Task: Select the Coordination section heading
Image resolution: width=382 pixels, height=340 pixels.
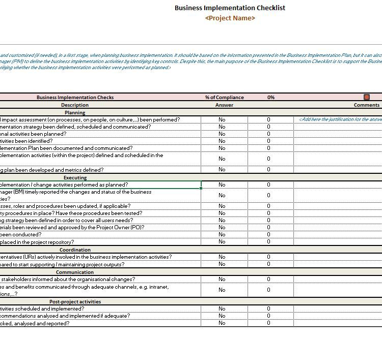Action: click(75, 250)
